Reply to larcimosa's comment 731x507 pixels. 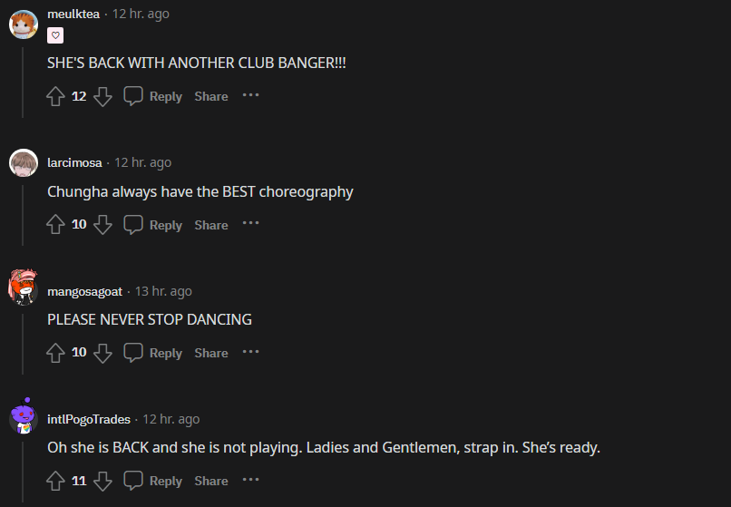pyautogui.click(x=153, y=225)
